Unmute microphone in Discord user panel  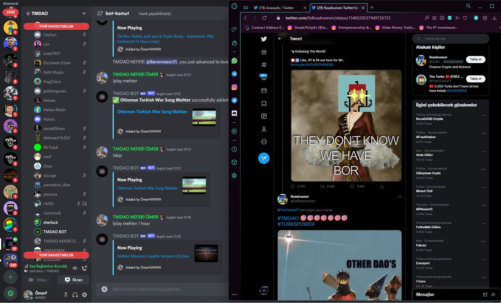66,295
